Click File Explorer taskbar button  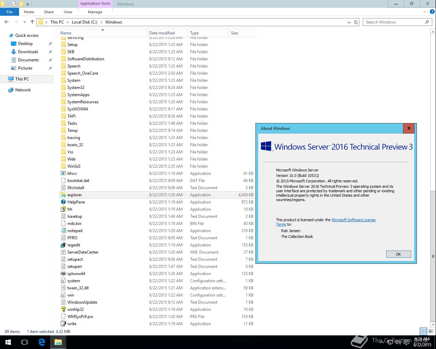58,342
